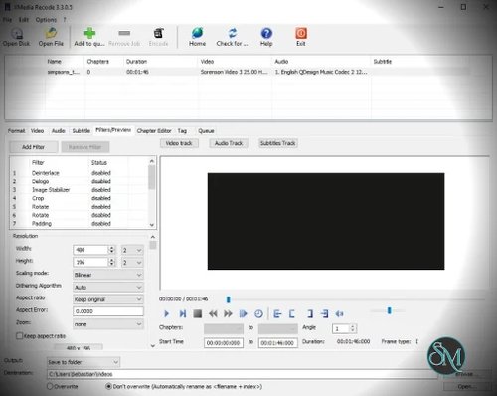Click the Start Time input field
Image resolution: width=497 pixels, height=396 pixels.
[x=224, y=343]
